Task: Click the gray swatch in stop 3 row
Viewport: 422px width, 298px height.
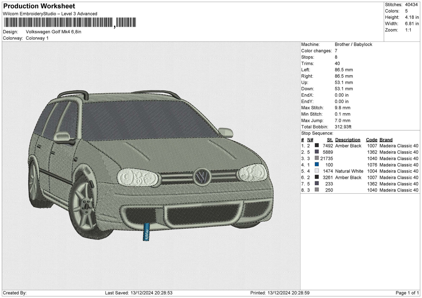Action: (317, 158)
